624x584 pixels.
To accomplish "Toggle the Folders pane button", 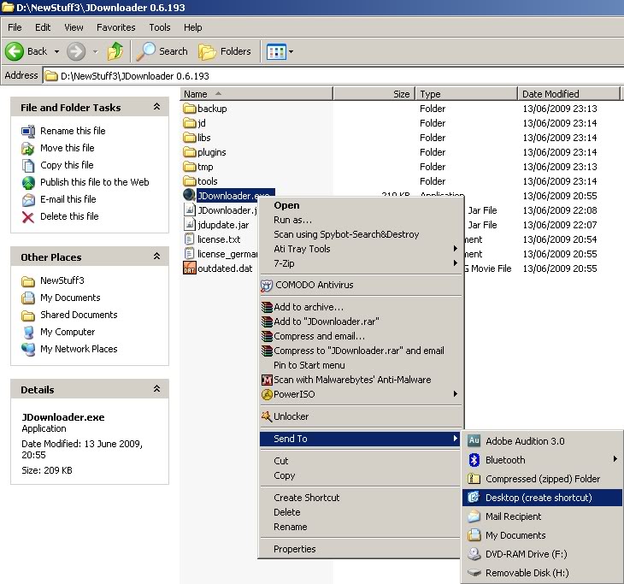I will [x=225, y=51].
